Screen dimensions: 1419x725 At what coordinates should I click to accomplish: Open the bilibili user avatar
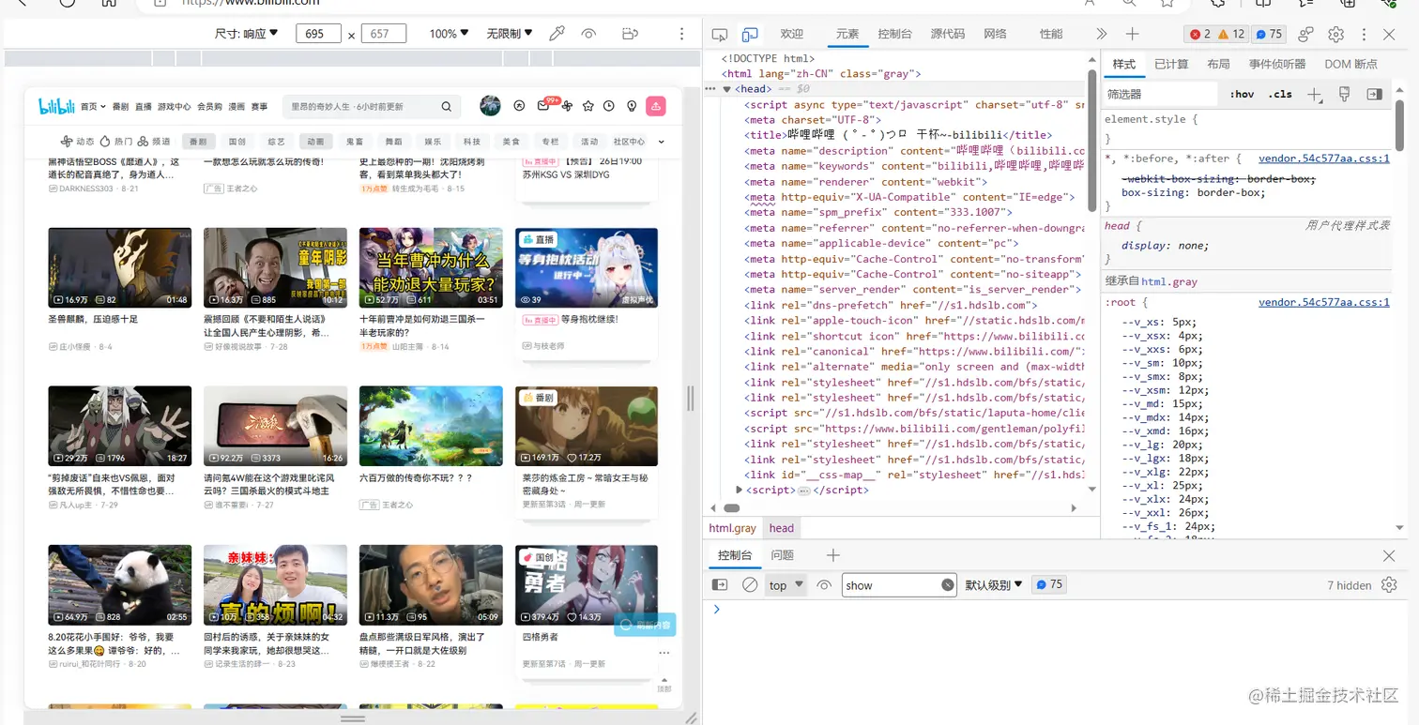click(490, 106)
